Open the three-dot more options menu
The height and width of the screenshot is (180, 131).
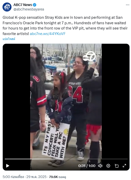(x=128, y=5)
